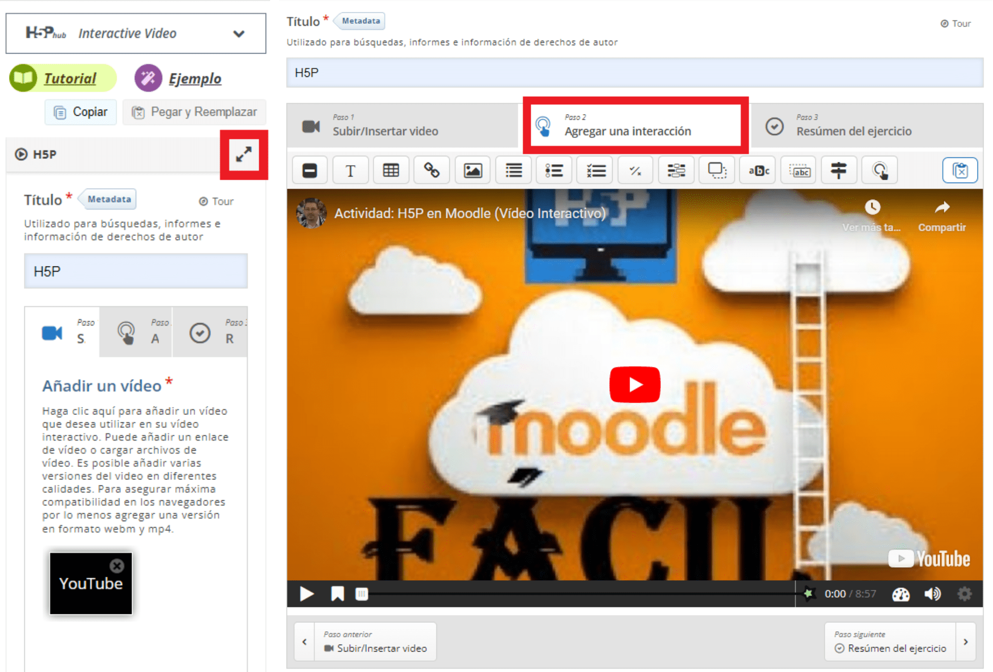Add a Statements summary interaction
The height and width of the screenshot is (672, 993).
tap(513, 171)
